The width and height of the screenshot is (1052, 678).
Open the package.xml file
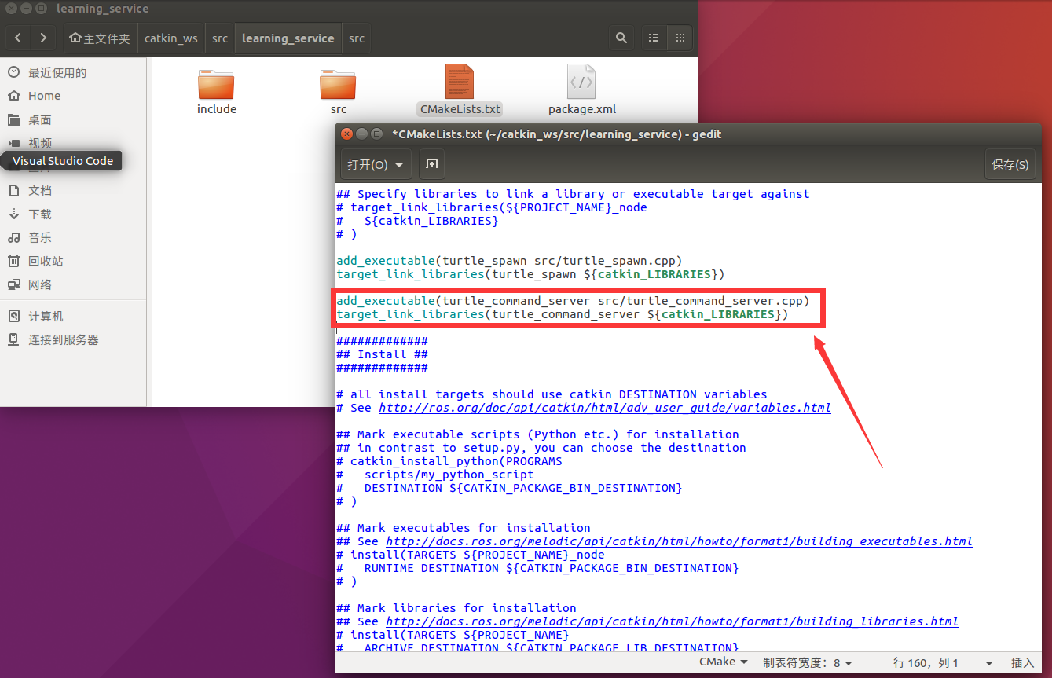click(x=581, y=82)
